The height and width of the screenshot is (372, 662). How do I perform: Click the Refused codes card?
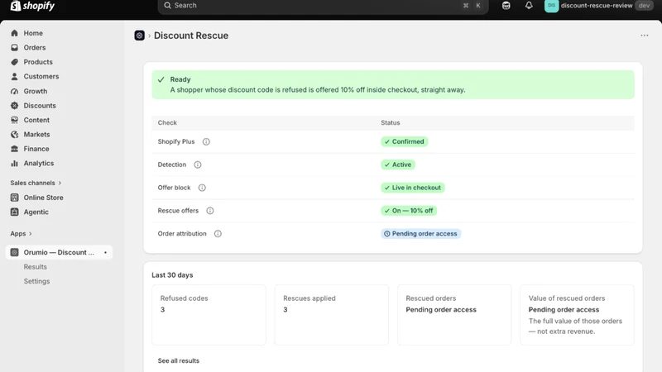[x=209, y=315]
